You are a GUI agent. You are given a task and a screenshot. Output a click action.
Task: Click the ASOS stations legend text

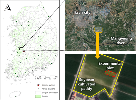click(x=48, y=89)
